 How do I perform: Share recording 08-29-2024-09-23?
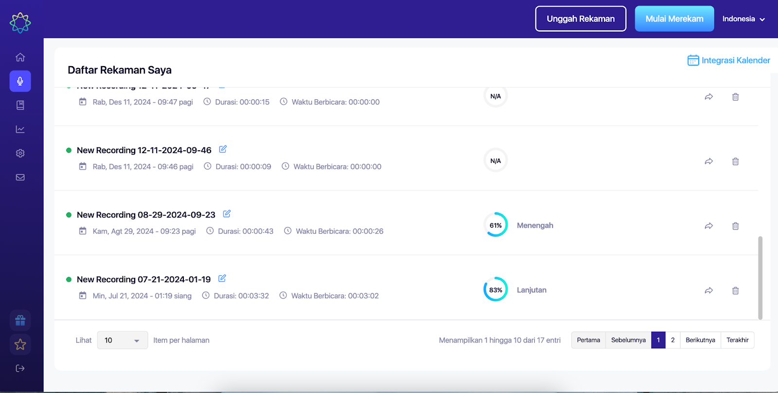[709, 226]
